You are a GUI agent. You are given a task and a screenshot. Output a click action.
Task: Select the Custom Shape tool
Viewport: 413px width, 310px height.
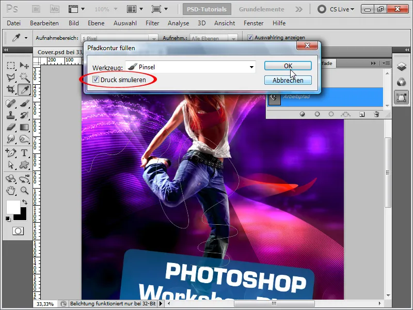click(x=24, y=165)
